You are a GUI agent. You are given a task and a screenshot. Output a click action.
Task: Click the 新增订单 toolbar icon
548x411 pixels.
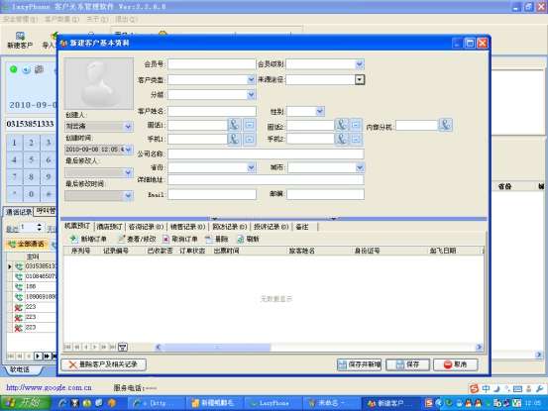pos(73,240)
